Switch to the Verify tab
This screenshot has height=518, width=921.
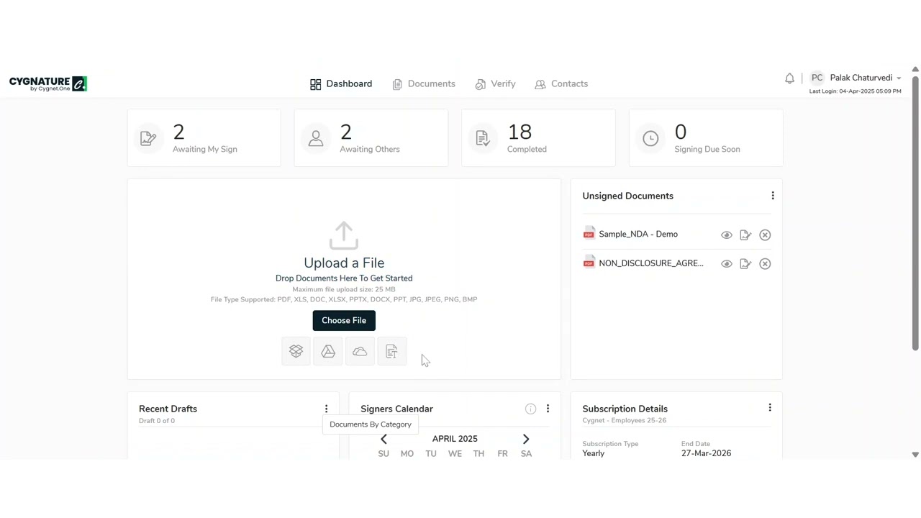pyautogui.click(x=495, y=84)
